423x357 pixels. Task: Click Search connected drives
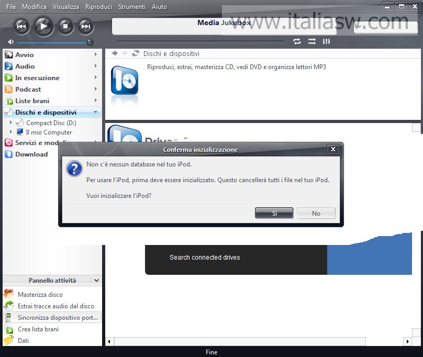(x=205, y=258)
